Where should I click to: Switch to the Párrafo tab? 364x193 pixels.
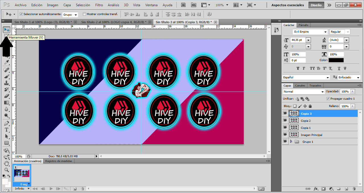click(303, 25)
